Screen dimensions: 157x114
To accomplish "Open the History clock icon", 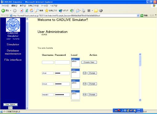I will coord(72,10).
